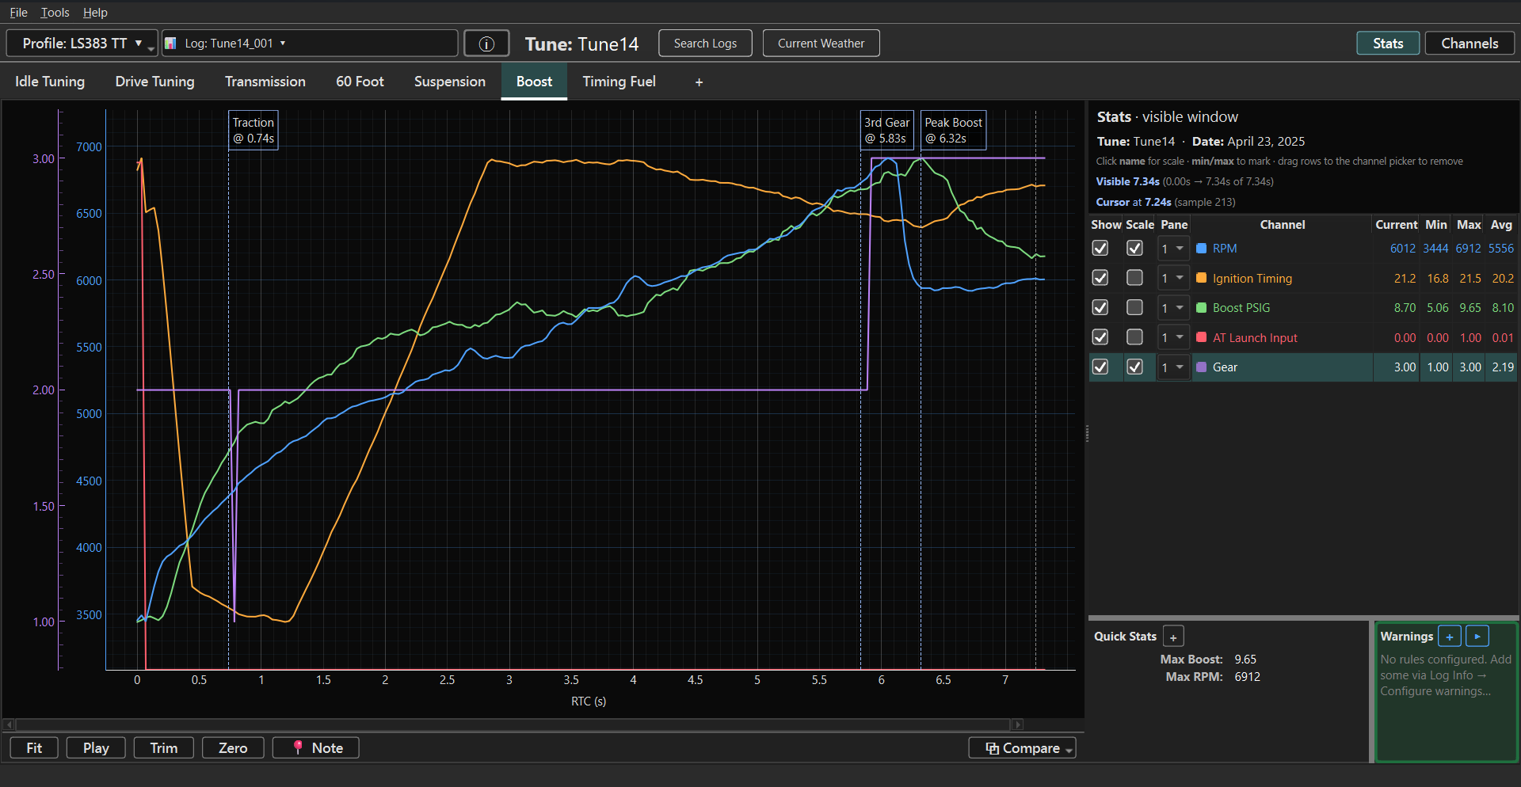Toggle Show checkbox for Gear
Viewport: 1521px width, 787px height.
(x=1100, y=367)
